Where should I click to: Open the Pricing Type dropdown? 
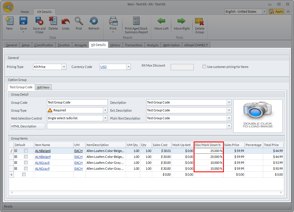click(64, 67)
